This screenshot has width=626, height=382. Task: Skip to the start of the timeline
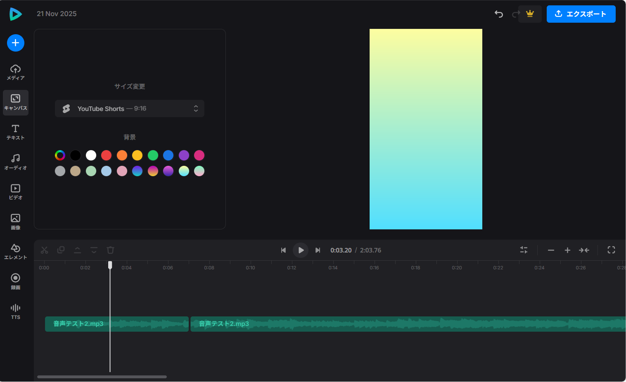(x=283, y=250)
